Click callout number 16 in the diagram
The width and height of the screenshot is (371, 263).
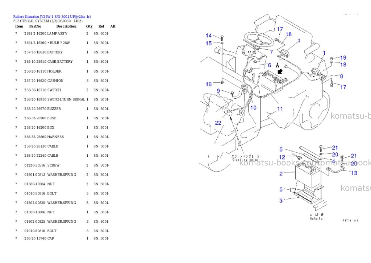click(208, 84)
